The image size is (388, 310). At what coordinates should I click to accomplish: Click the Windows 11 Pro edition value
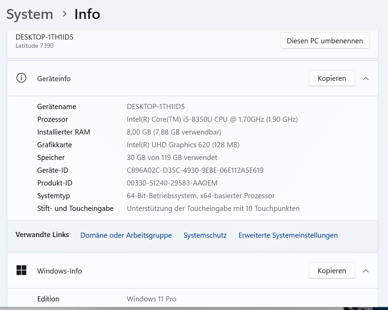point(151,299)
